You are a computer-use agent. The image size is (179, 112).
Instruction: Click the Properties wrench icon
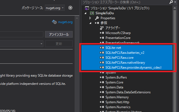[97, 18]
